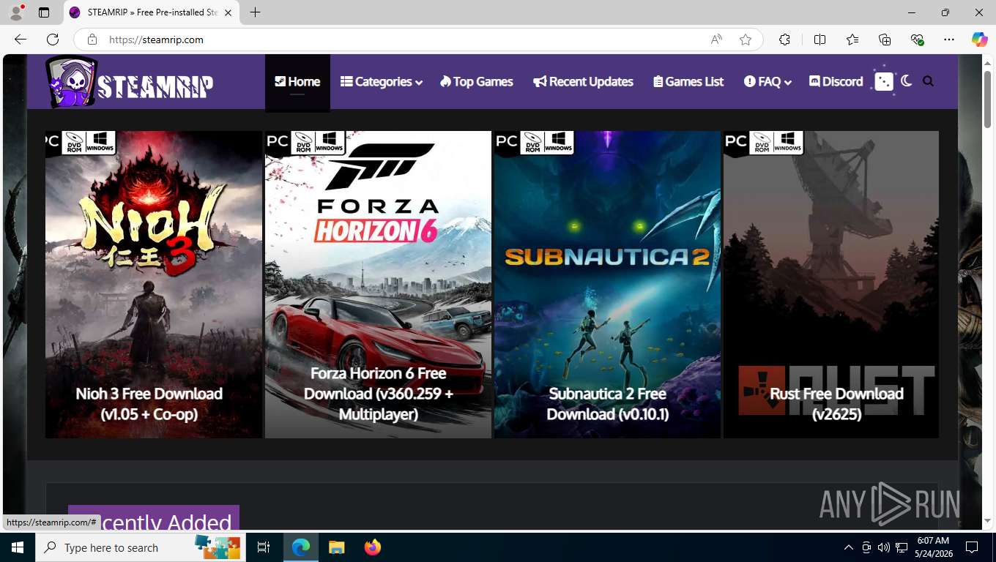Click the random game dice icon
This screenshot has width=996, height=562.
coord(884,82)
